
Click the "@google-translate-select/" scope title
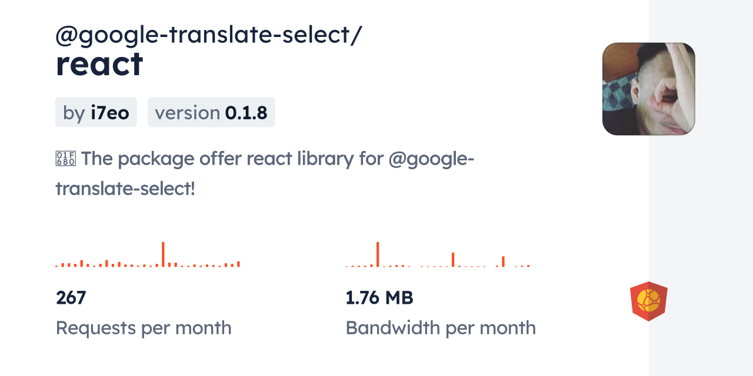(208, 35)
